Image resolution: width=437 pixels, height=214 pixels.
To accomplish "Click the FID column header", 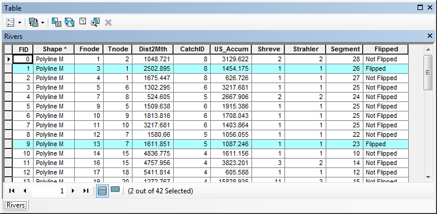I will [23, 50].
